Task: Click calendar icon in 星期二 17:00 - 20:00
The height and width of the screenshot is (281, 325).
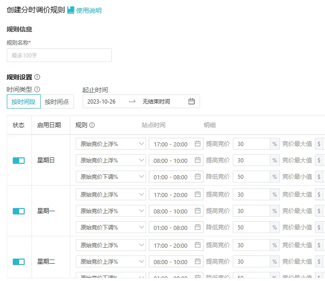Action: pyautogui.click(x=198, y=245)
